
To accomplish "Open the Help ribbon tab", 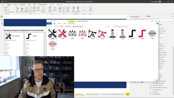I will point(35,5).
